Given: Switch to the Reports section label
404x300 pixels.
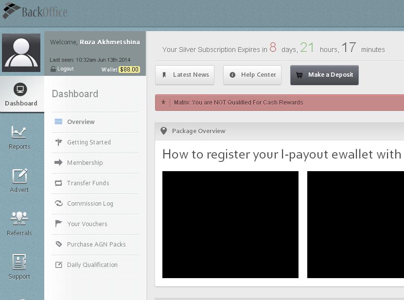Looking at the screenshot, I should pos(19,147).
